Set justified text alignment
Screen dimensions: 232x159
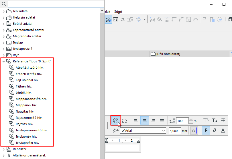[162, 121]
